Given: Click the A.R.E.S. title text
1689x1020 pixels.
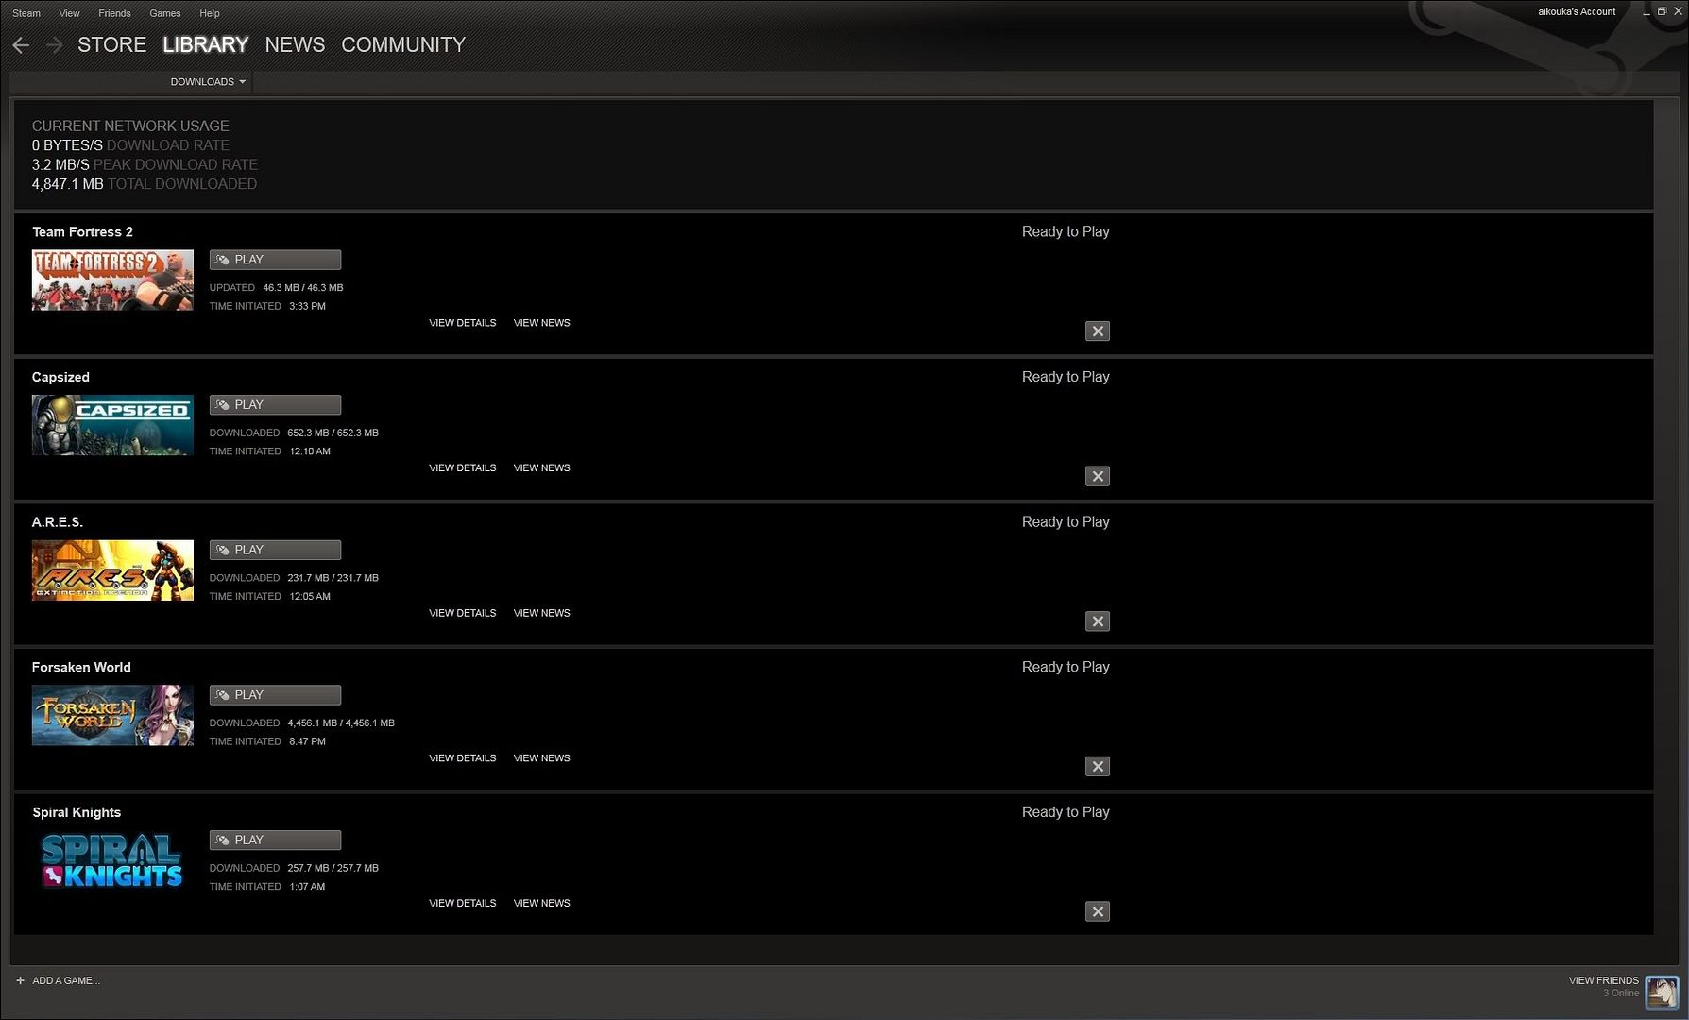Looking at the screenshot, I should (x=58, y=522).
